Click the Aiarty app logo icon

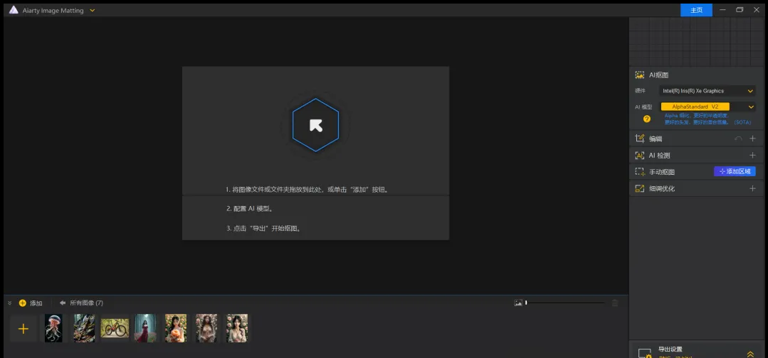14,10
